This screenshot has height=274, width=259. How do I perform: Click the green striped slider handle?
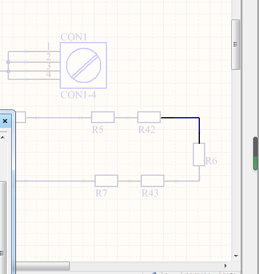click(255, 153)
